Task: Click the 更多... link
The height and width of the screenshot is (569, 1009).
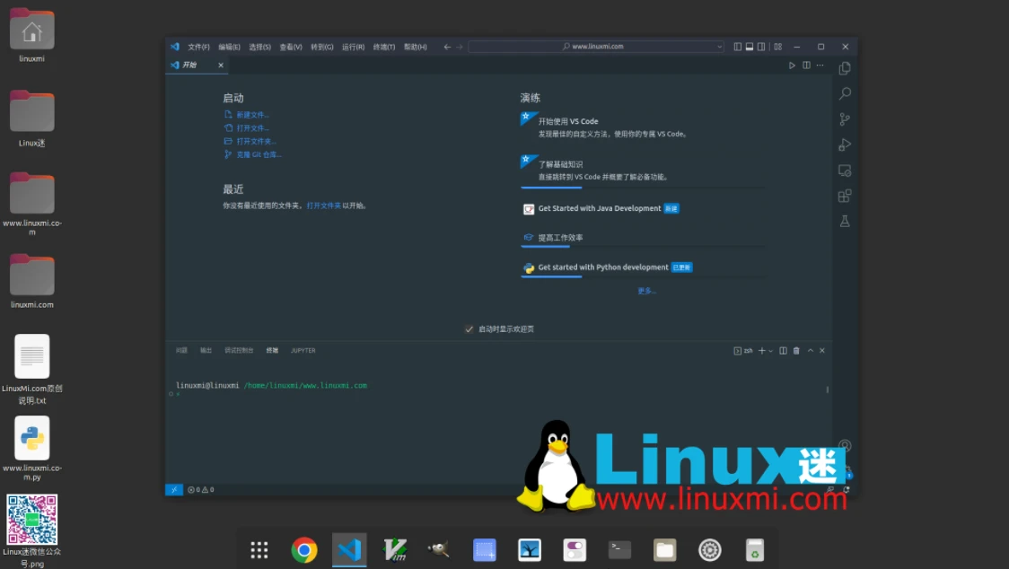Action: pyautogui.click(x=647, y=291)
